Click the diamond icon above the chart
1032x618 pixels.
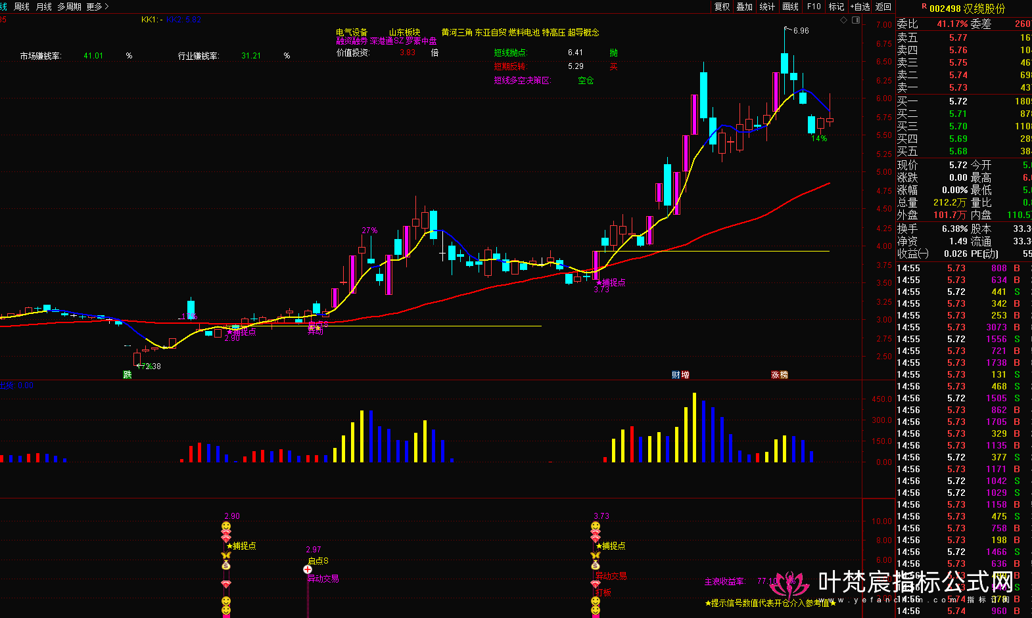pyautogui.click(x=844, y=20)
